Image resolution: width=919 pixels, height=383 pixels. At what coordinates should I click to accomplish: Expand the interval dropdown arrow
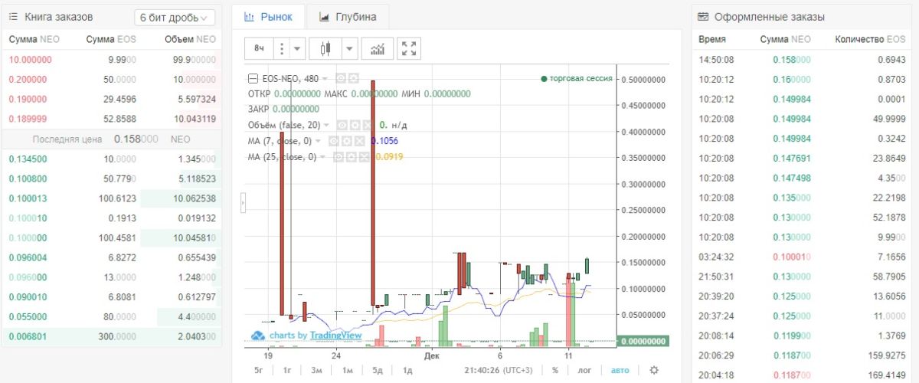click(x=298, y=49)
